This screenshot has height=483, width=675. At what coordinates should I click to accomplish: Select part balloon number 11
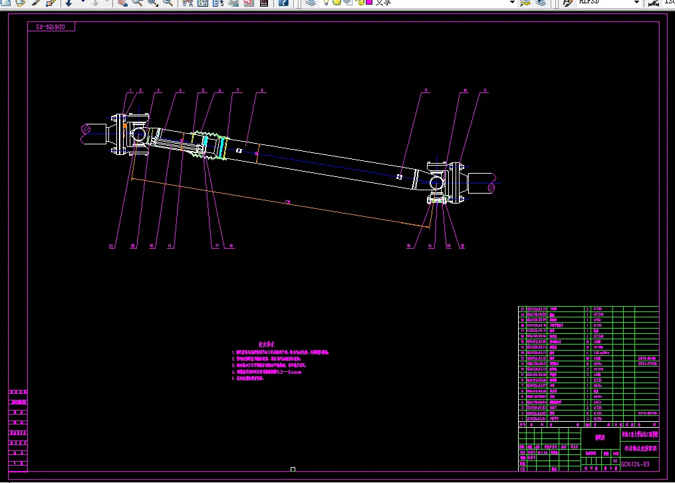[x=485, y=90]
